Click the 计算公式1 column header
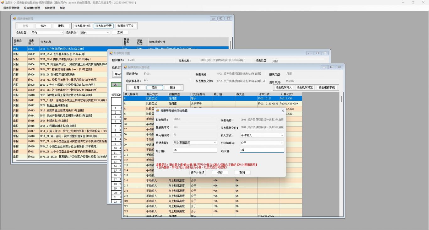The width and height of the screenshot is (429, 230). (269, 94)
